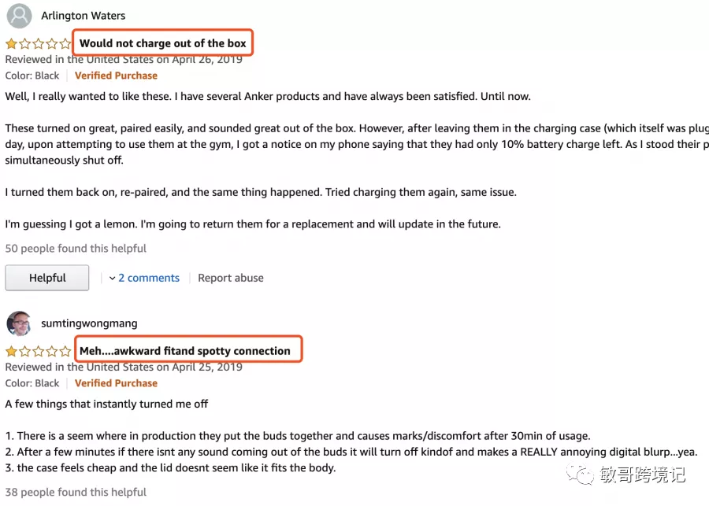Expand the 2 comments section
The width and height of the screenshot is (709, 506).
149,278
